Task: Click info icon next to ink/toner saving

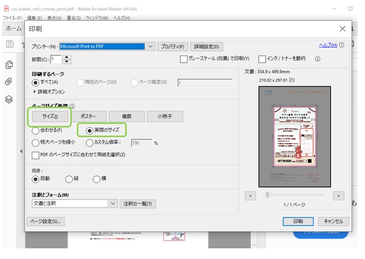Action: point(318,59)
